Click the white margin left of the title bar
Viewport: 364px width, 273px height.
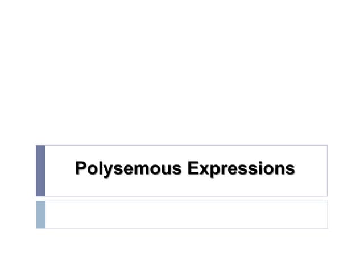[x=17, y=171]
